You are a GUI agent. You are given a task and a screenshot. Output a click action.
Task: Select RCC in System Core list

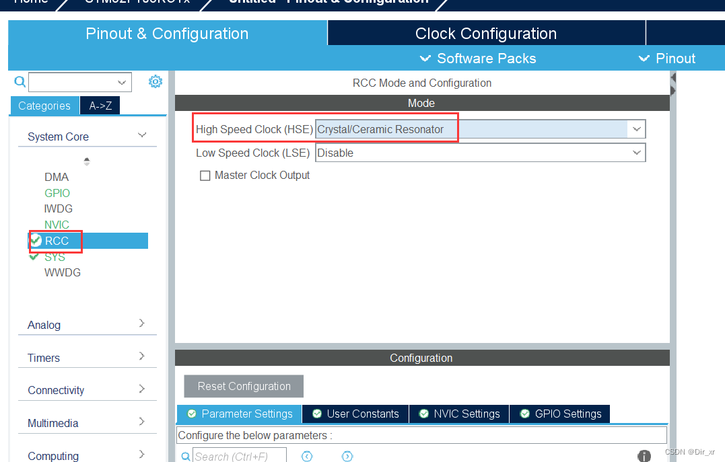click(88, 241)
